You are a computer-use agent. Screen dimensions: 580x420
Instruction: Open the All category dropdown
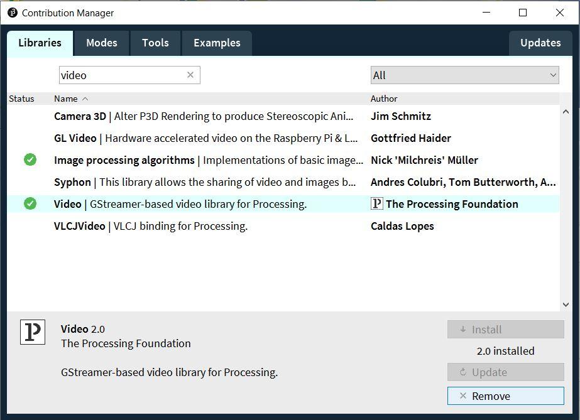(x=464, y=75)
